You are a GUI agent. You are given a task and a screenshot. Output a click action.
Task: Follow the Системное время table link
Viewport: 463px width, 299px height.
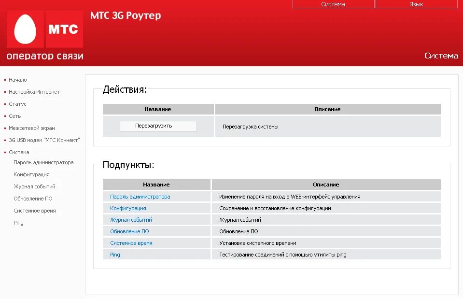pyautogui.click(x=131, y=243)
